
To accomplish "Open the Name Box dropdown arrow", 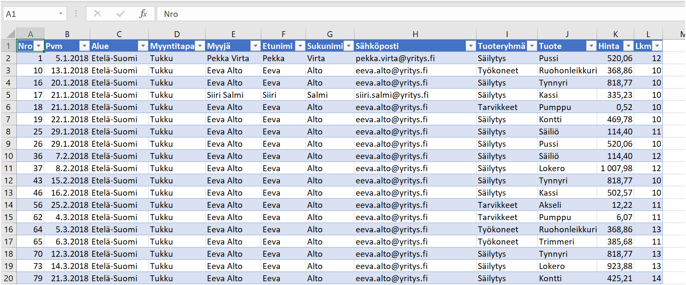I will pyautogui.click(x=61, y=14).
